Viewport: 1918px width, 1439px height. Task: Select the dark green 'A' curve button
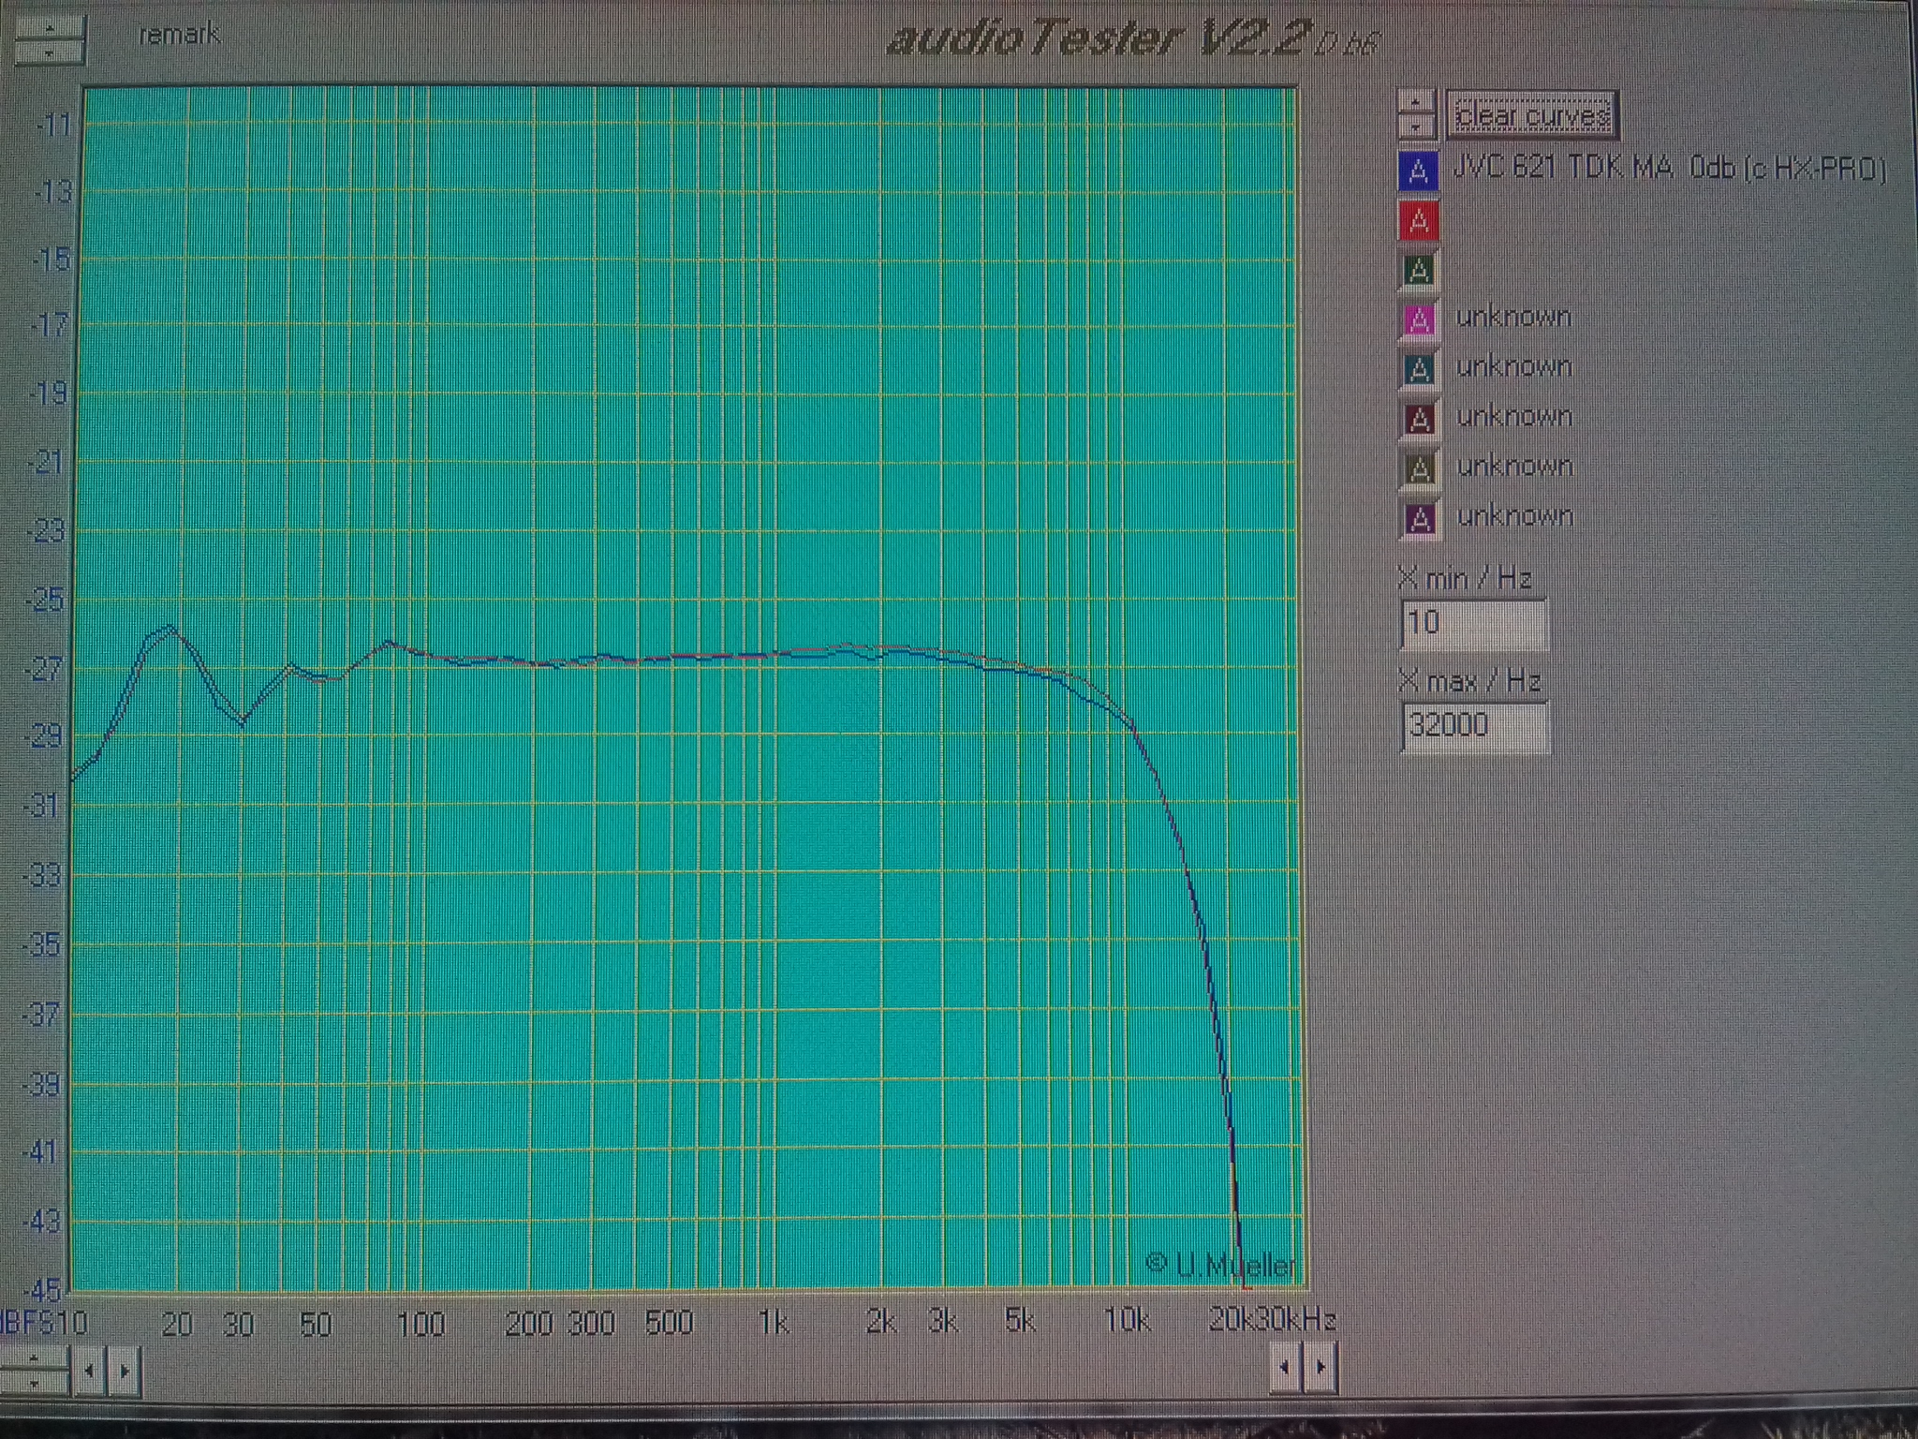click(x=1418, y=271)
